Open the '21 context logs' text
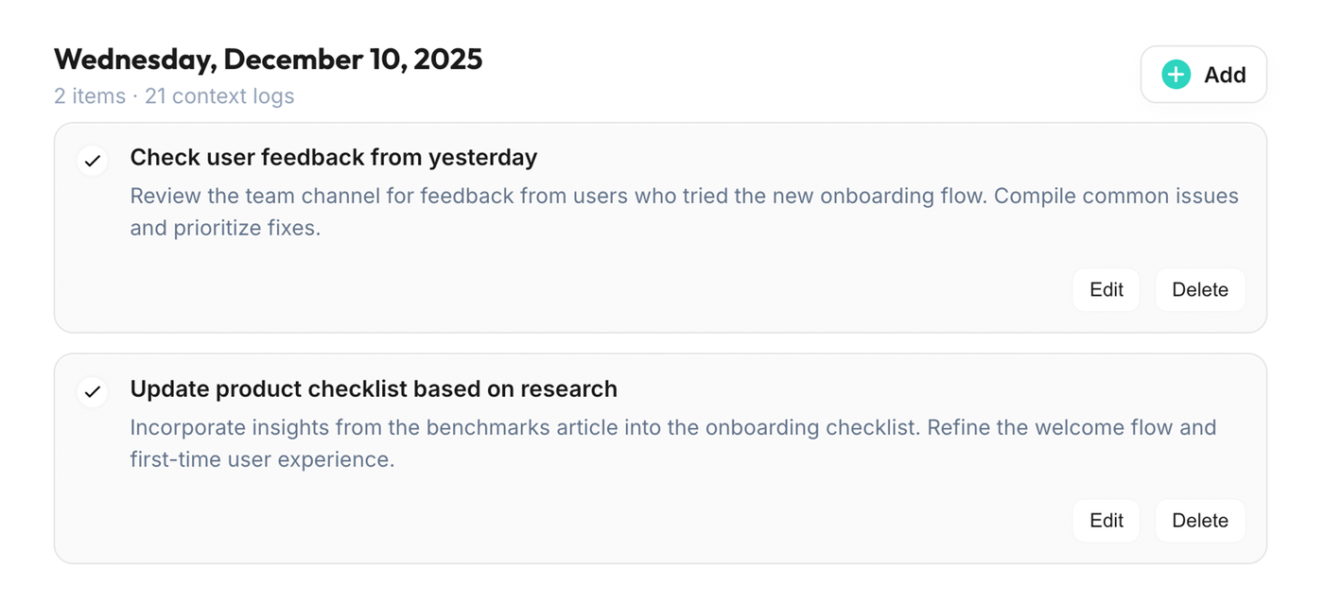This screenshot has width=1324, height=603. pyautogui.click(x=219, y=96)
